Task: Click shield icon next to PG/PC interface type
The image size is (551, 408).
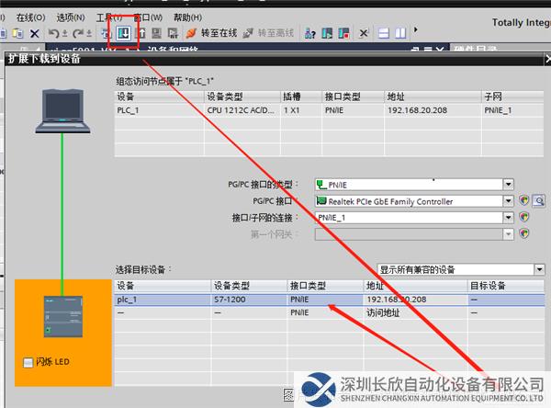Action: coord(523,185)
